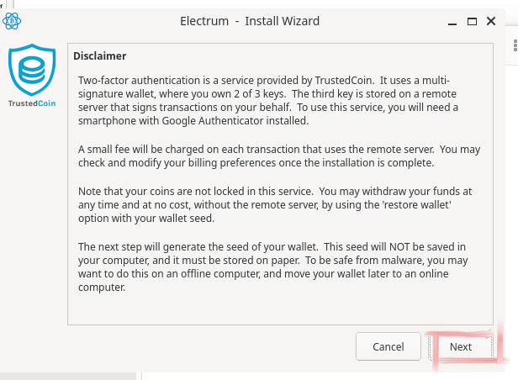
Task: Click the bold 'Disclaimer' heading
Action: [x=99, y=56]
